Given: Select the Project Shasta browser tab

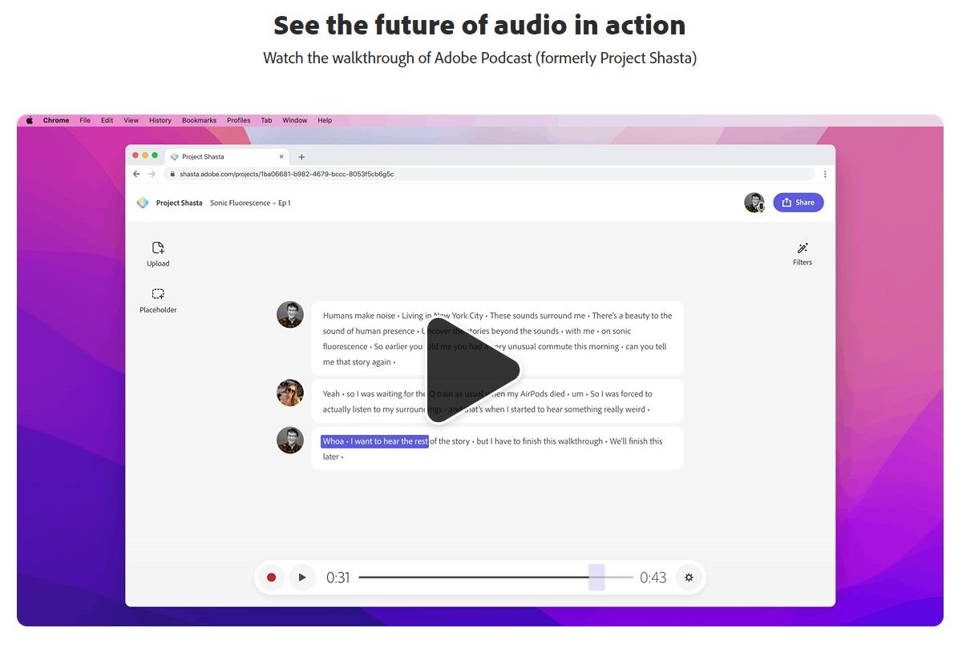Looking at the screenshot, I should (x=227, y=157).
